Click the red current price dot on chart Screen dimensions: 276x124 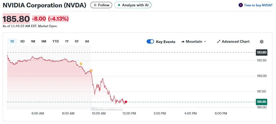[x=126, y=102]
